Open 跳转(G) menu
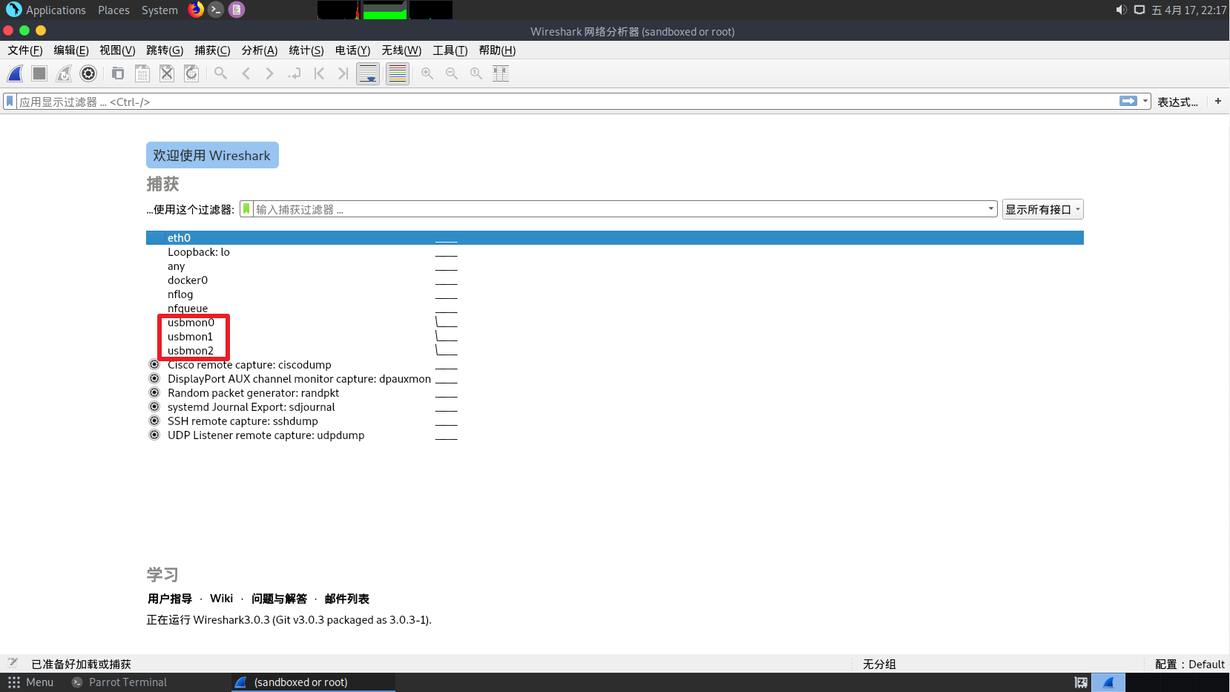 tap(165, 50)
